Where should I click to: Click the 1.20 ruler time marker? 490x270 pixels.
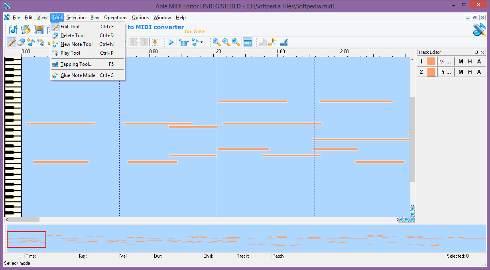pos(217,51)
